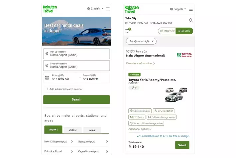The width and height of the screenshot is (236, 158).
Task: Switch to List view
Action: point(184,31)
